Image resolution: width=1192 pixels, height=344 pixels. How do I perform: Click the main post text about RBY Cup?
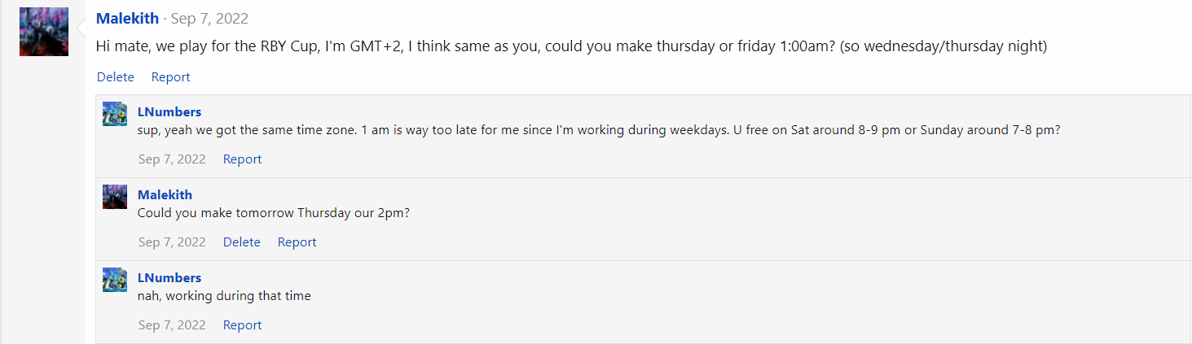pos(571,46)
